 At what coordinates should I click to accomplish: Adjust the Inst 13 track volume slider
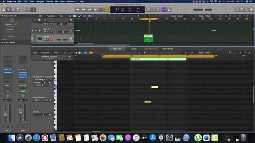tap(62, 40)
